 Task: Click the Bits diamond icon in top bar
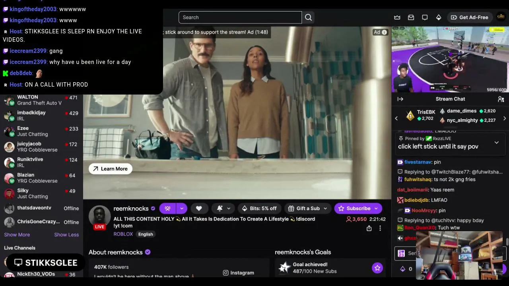(439, 17)
